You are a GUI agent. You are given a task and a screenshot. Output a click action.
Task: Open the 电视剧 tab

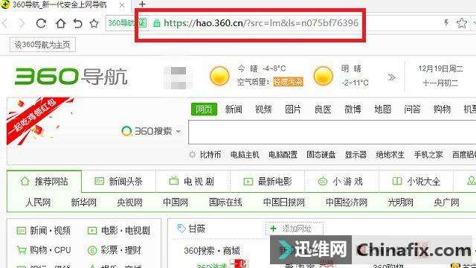tap(193, 182)
